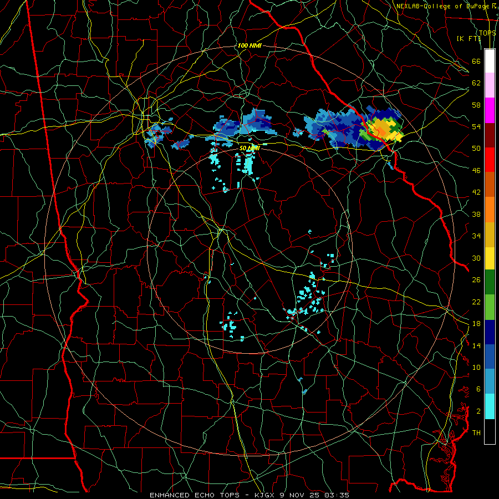Click the legend value "34"
This screenshot has height=499, width=499.
476,236
